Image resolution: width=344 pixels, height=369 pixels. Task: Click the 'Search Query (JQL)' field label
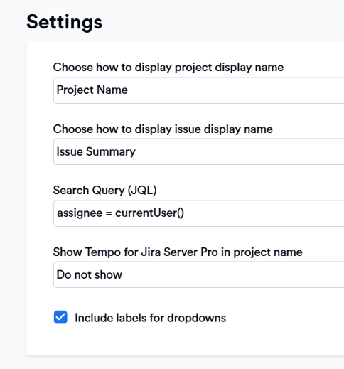(x=104, y=191)
